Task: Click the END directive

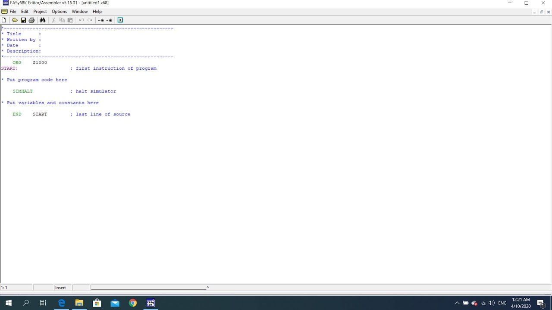Action: pos(17,114)
